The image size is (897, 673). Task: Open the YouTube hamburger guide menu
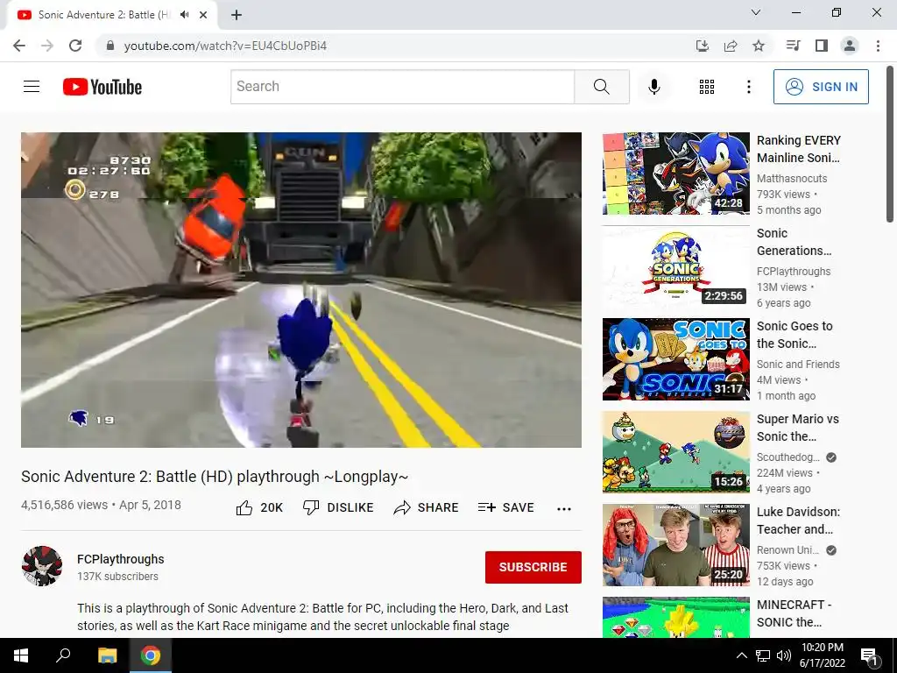click(x=32, y=87)
